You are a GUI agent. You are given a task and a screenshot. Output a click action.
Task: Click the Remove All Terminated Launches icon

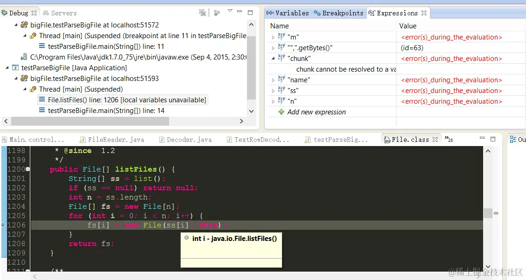point(202,13)
